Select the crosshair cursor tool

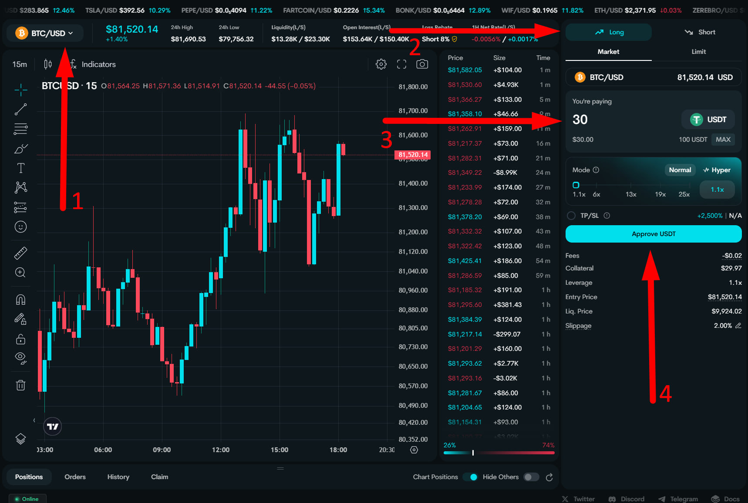click(x=20, y=90)
